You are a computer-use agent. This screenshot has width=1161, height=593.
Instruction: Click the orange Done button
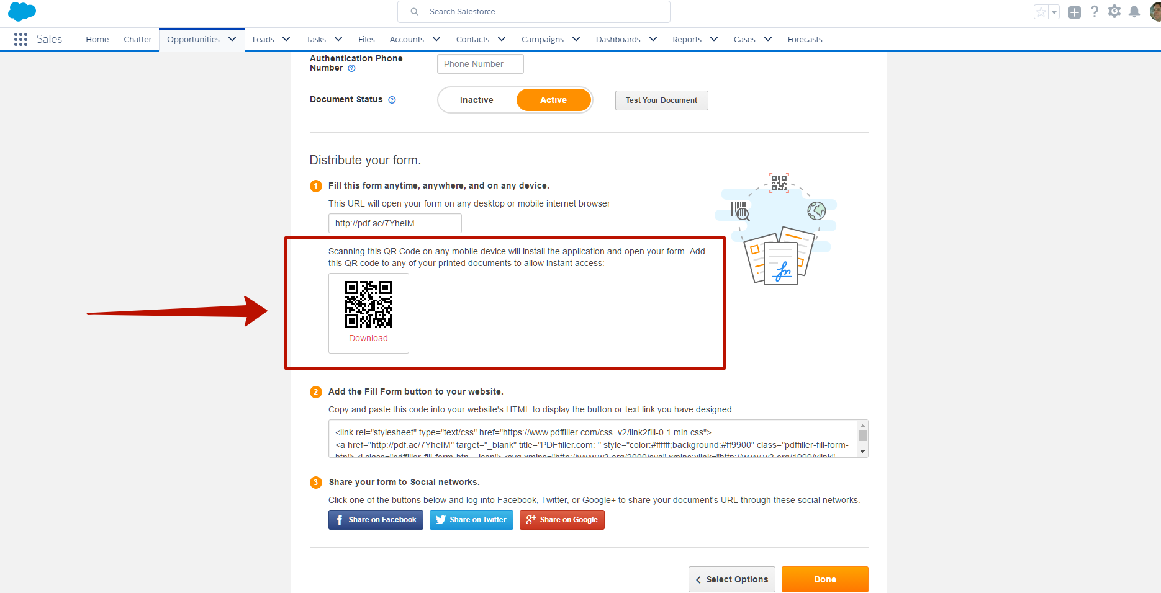click(x=825, y=579)
